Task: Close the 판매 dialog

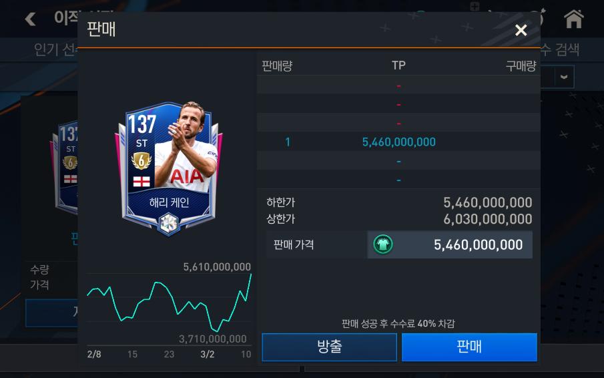Action: tap(521, 30)
